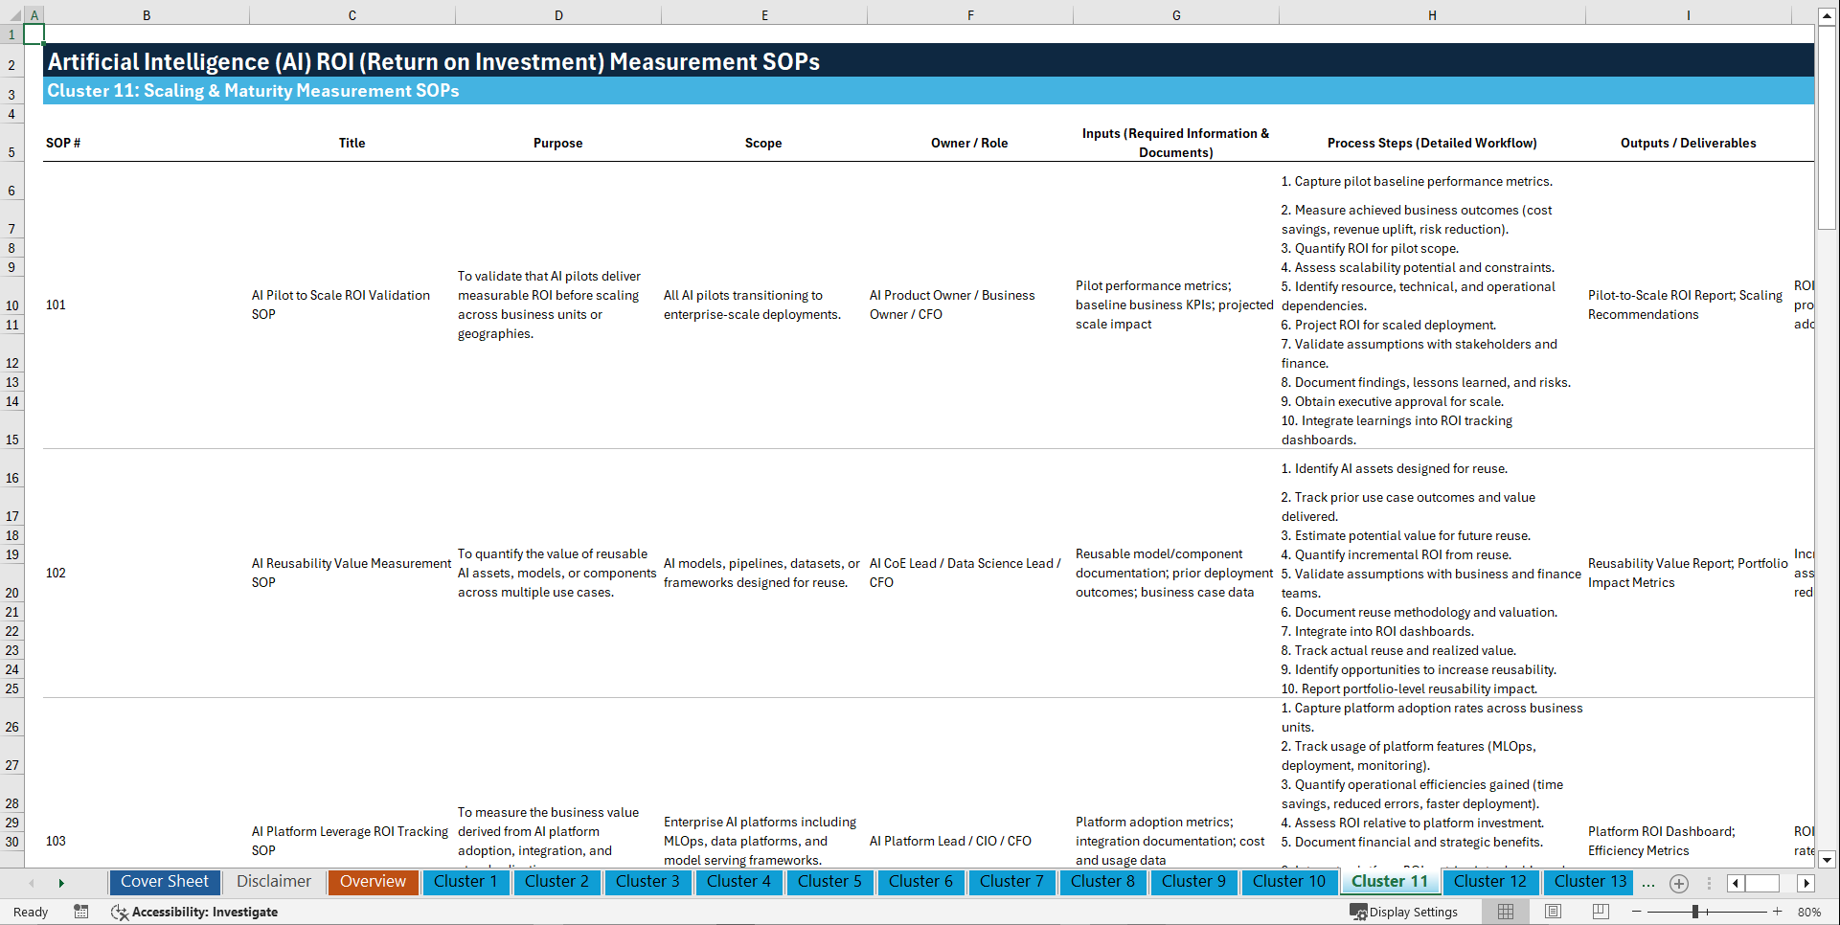Viewport: 1840px width, 925px height.
Task: Click the next sheet navigation arrow
Action: click(61, 883)
